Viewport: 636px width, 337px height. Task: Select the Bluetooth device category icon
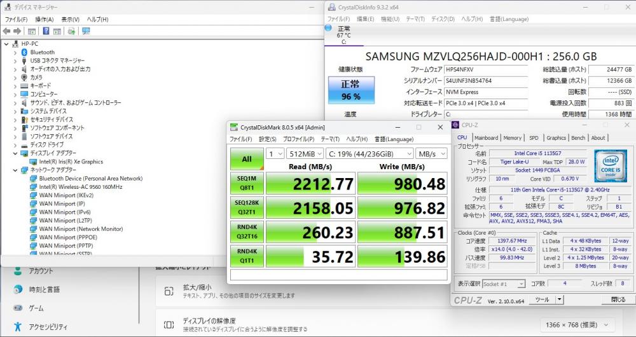tap(24, 52)
